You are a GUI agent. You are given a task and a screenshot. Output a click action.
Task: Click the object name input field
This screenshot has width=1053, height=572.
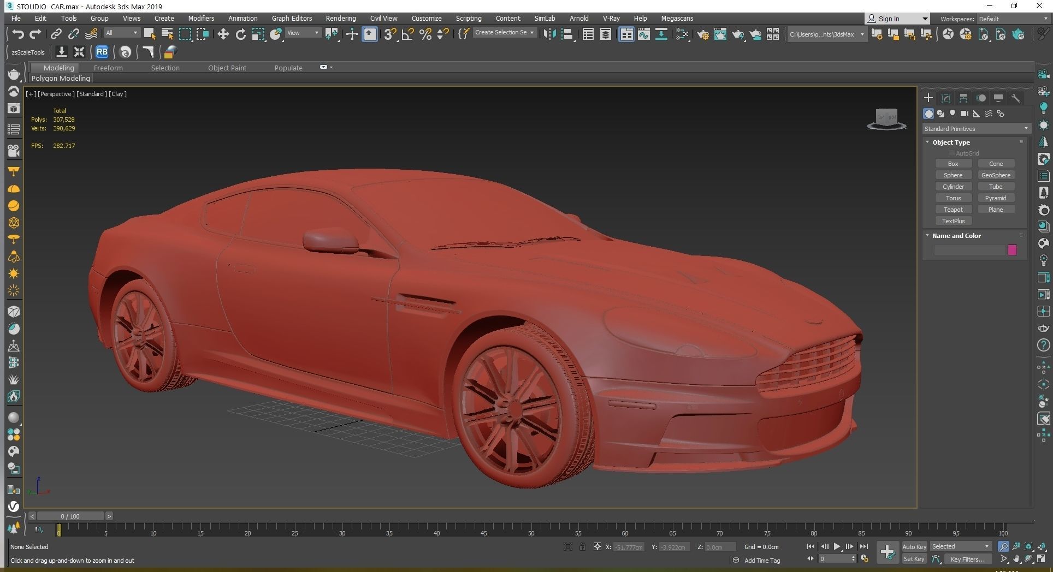pos(970,250)
